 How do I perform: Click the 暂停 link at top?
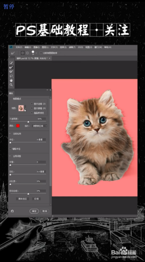9,6
